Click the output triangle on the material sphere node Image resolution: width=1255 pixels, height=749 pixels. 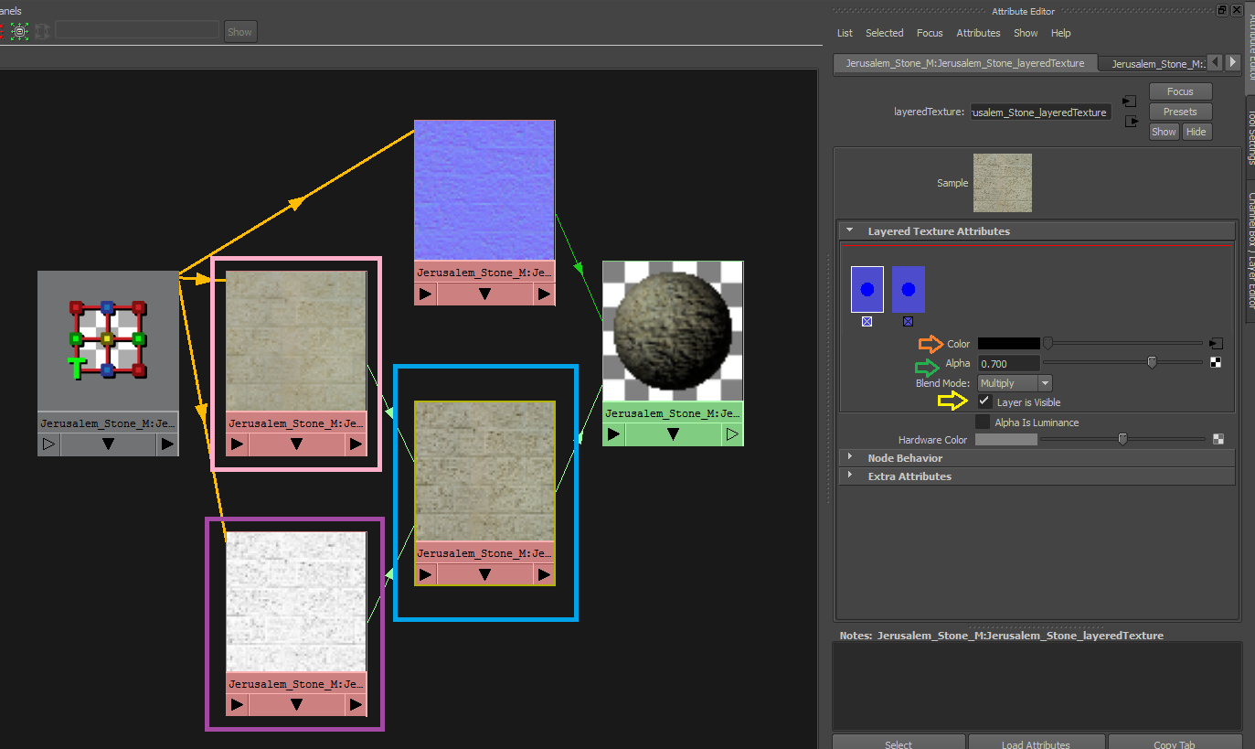point(731,434)
